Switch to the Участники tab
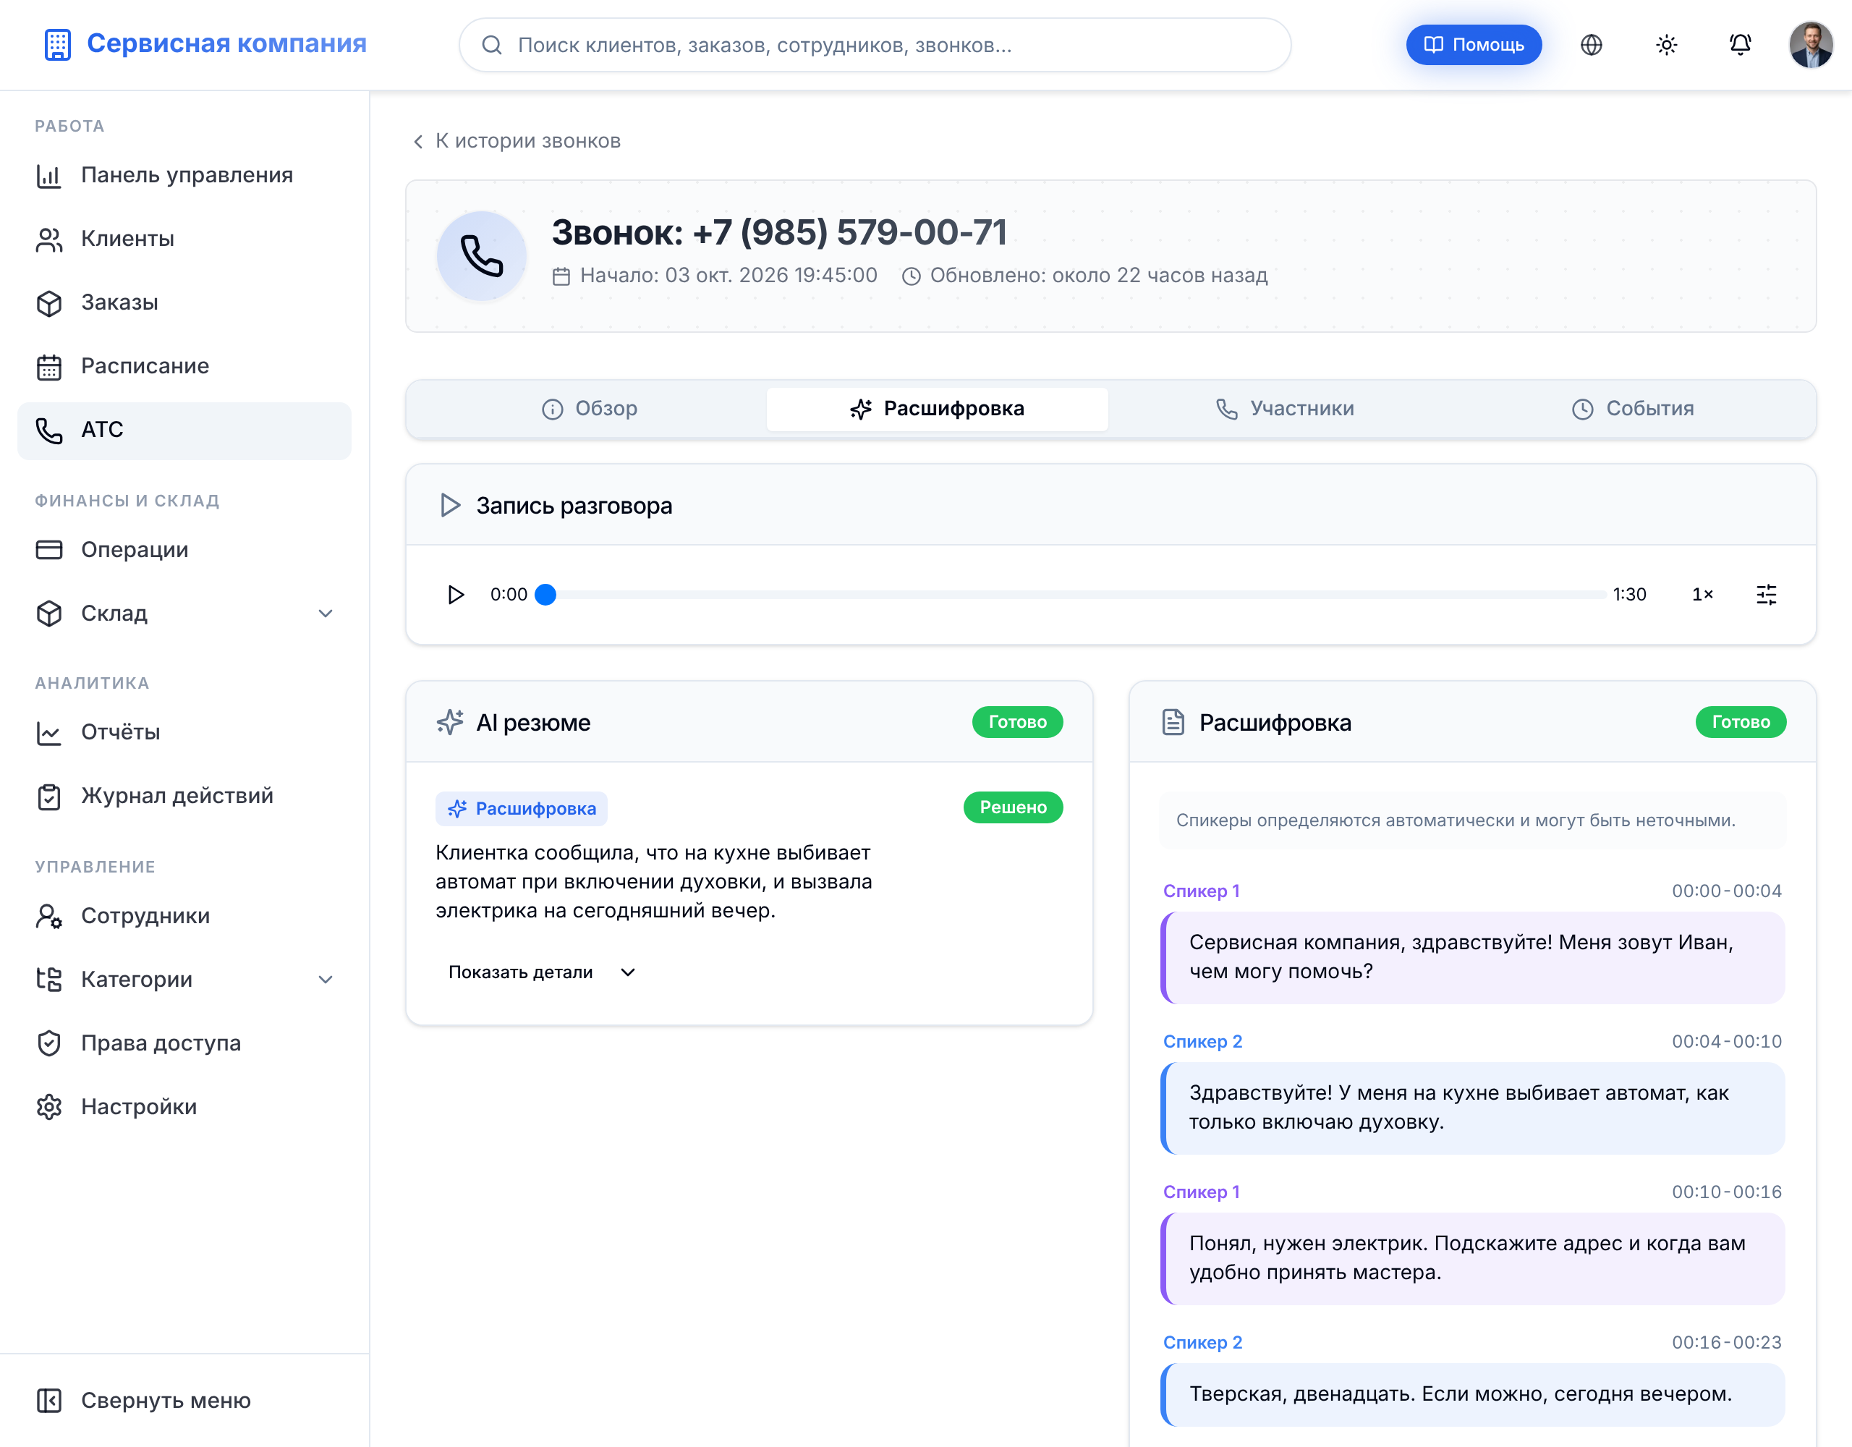The width and height of the screenshot is (1852, 1447). click(x=1284, y=409)
